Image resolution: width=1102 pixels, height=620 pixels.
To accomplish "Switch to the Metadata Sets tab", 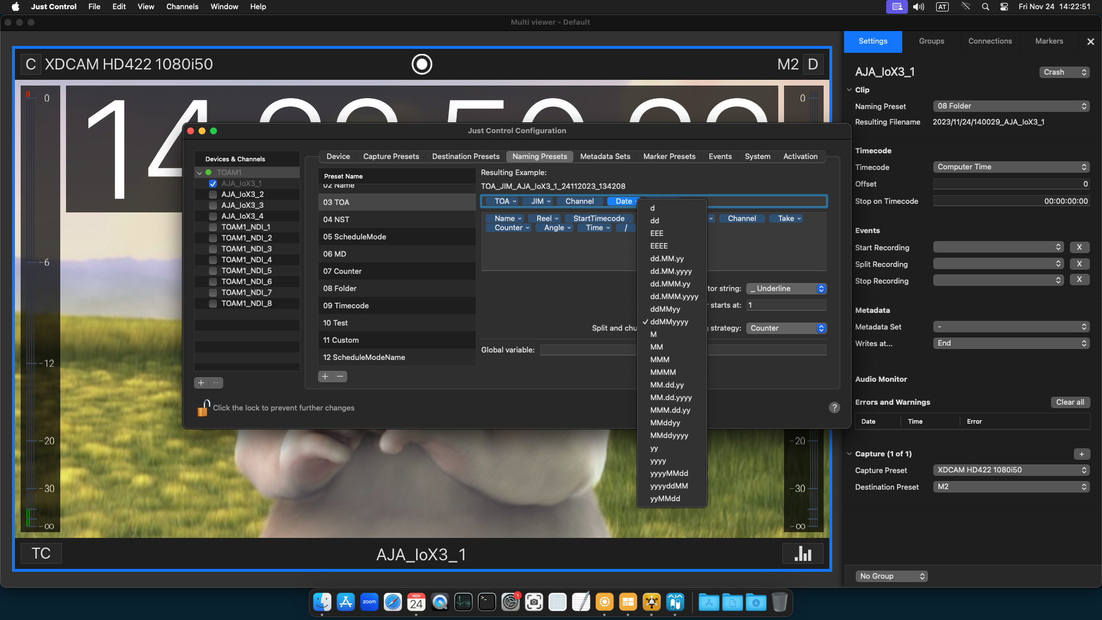I will 605,157.
